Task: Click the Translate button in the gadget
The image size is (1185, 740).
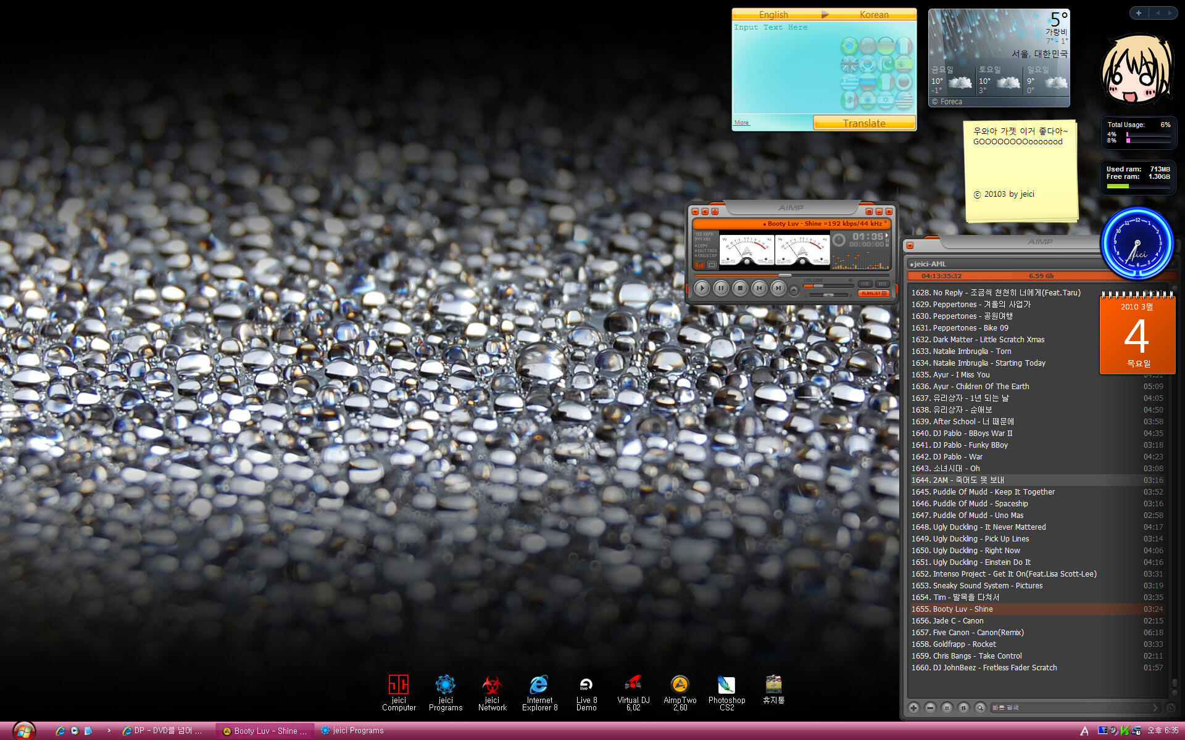Action: coord(863,123)
